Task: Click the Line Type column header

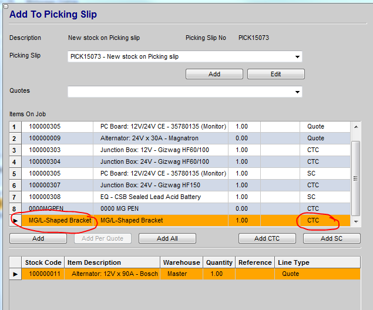Action: [294, 262]
